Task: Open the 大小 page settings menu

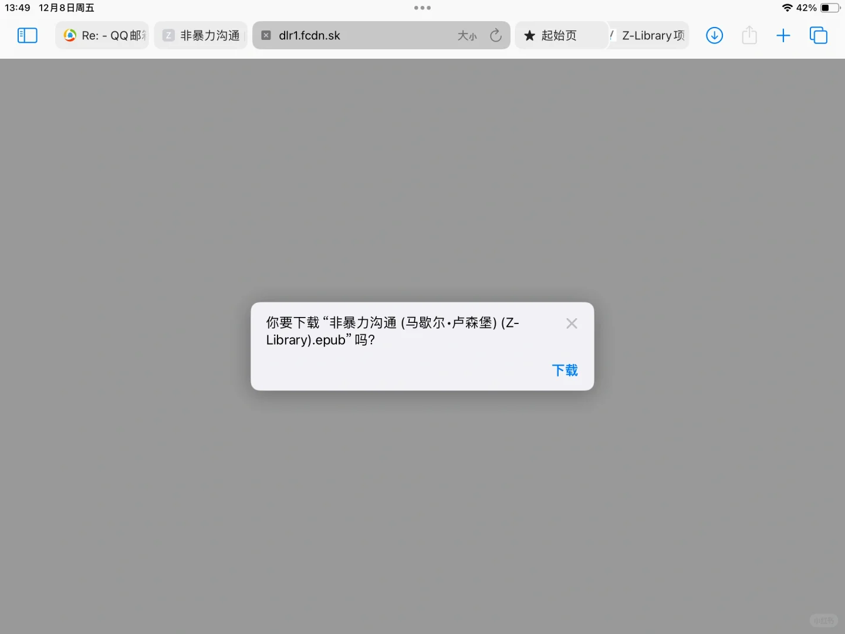Action: pos(468,36)
